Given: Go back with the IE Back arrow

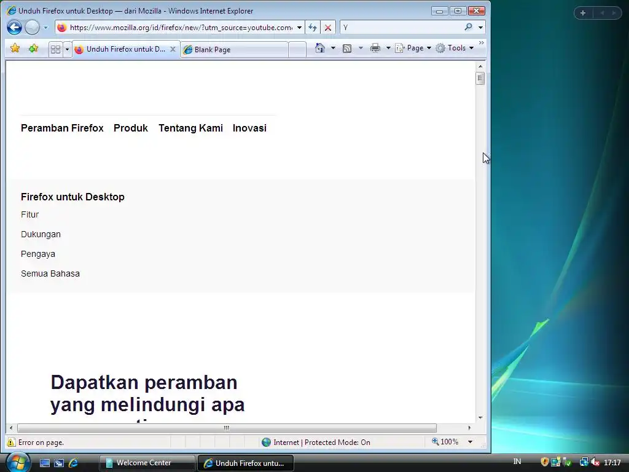Looking at the screenshot, I should [x=15, y=27].
